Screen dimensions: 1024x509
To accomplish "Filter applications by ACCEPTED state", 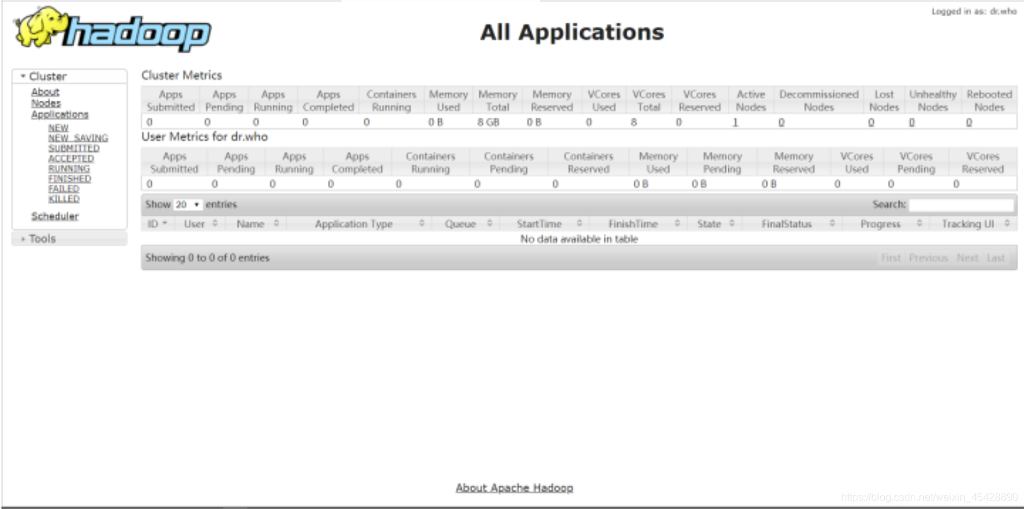I will pos(71,159).
